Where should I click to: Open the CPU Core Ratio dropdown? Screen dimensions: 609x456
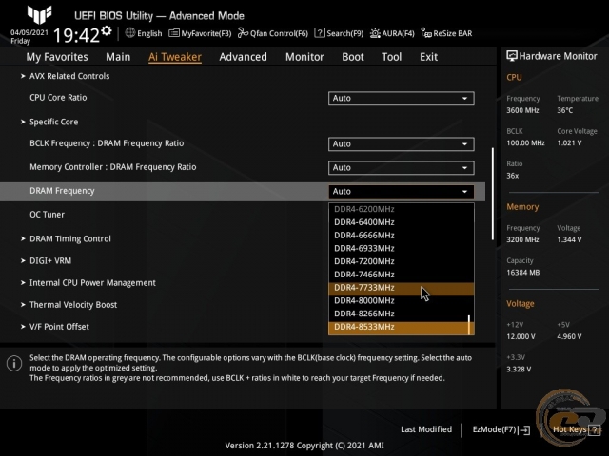402,98
